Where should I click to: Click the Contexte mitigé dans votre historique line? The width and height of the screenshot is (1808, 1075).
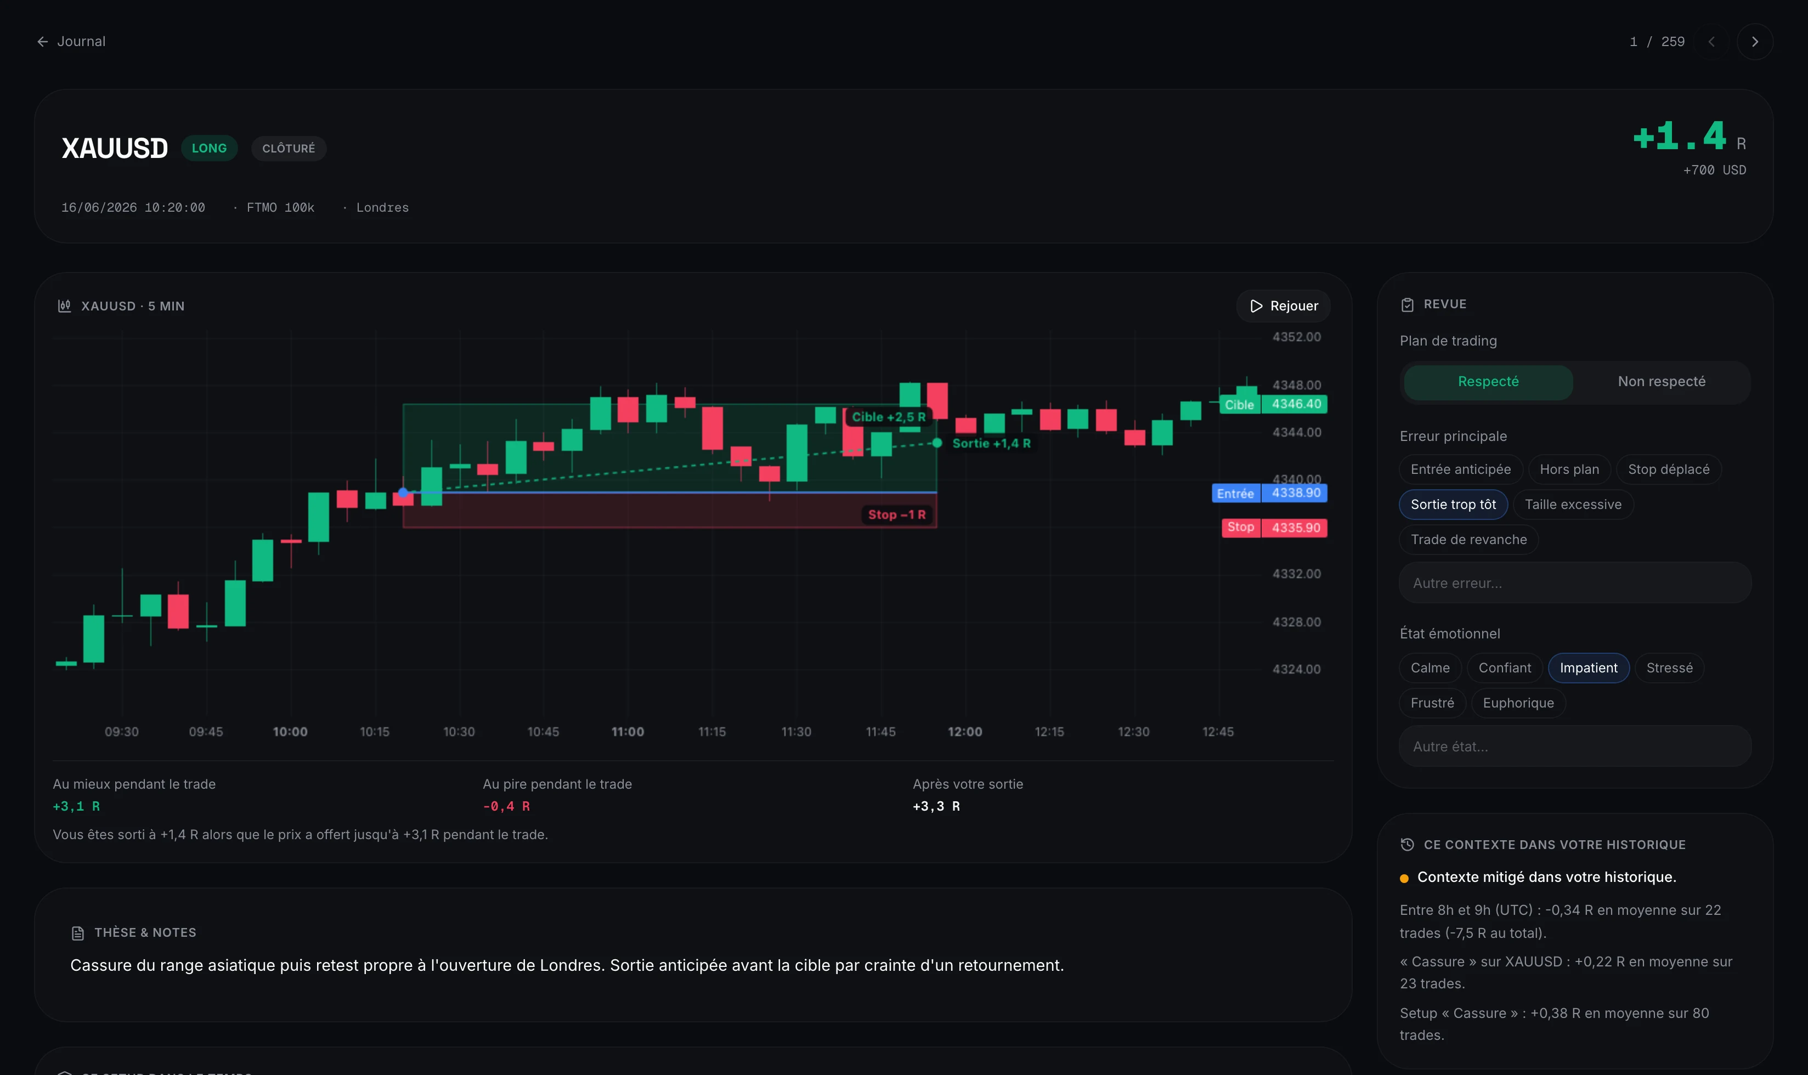1546,877
